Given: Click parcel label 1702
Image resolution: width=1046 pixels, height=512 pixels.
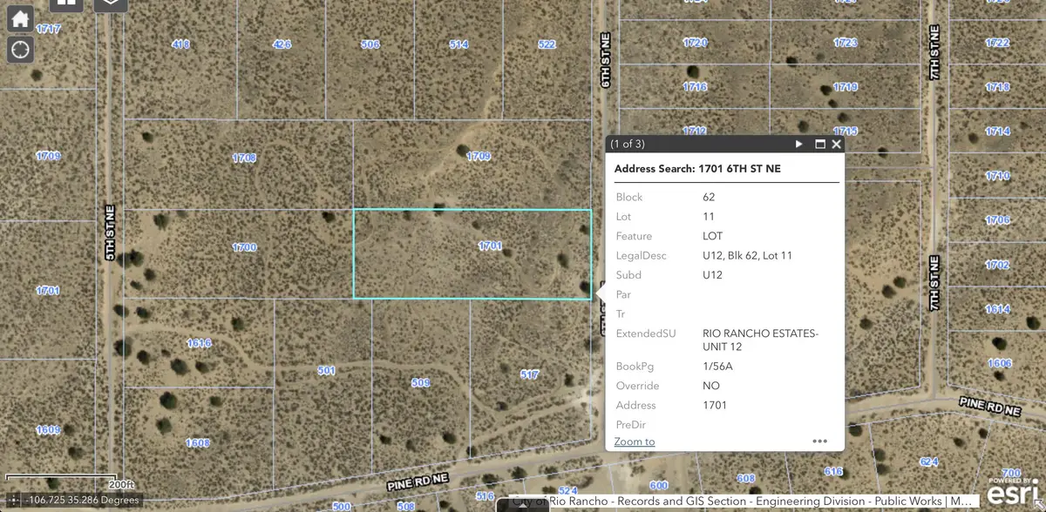Looking at the screenshot, I should [997, 265].
